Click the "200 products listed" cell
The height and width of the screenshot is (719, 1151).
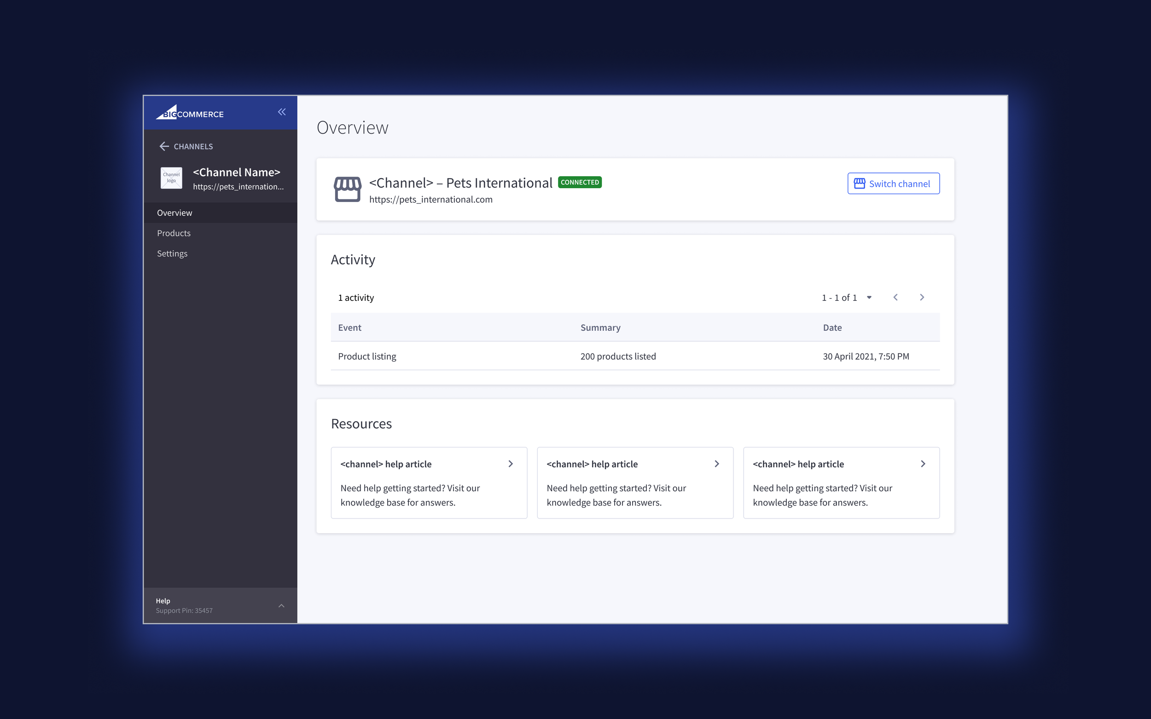pos(618,356)
